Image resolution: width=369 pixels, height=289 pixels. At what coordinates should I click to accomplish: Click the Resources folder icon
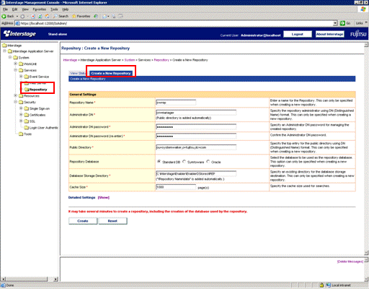click(x=21, y=96)
